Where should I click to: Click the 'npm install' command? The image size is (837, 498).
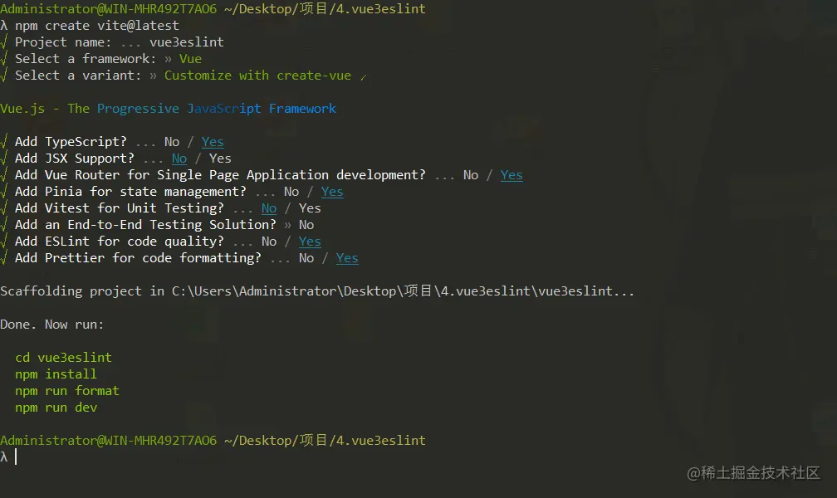pos(56,374)
